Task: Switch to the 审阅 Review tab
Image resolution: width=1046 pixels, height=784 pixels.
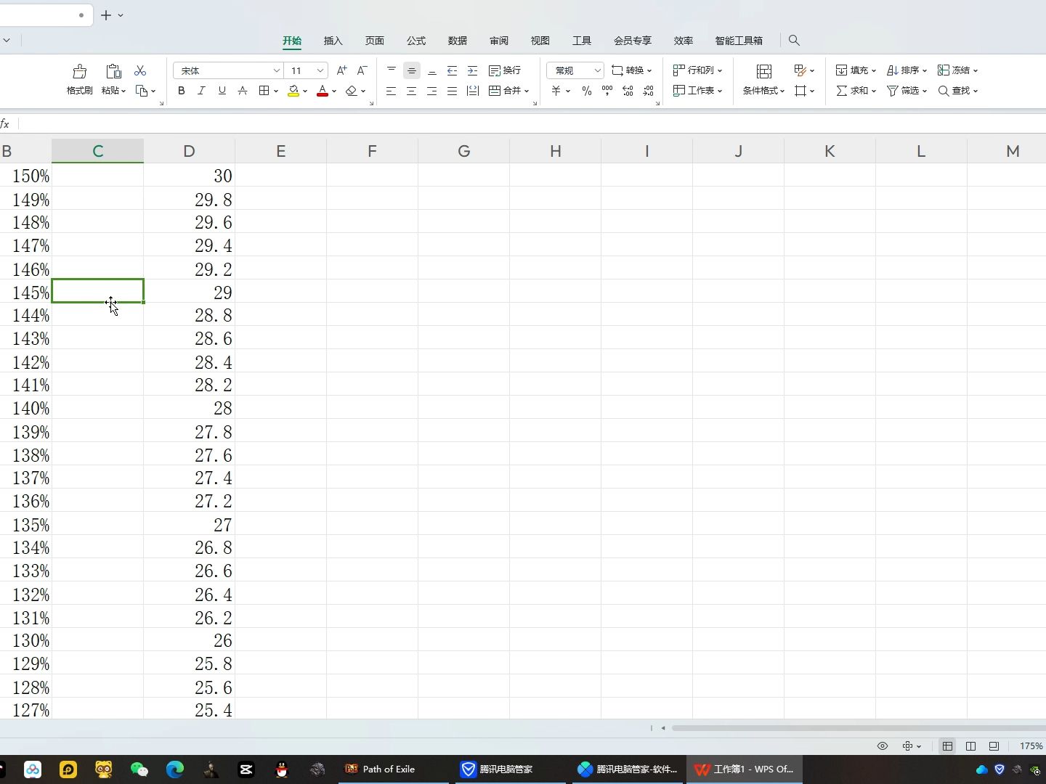Action: click(498, 41)
